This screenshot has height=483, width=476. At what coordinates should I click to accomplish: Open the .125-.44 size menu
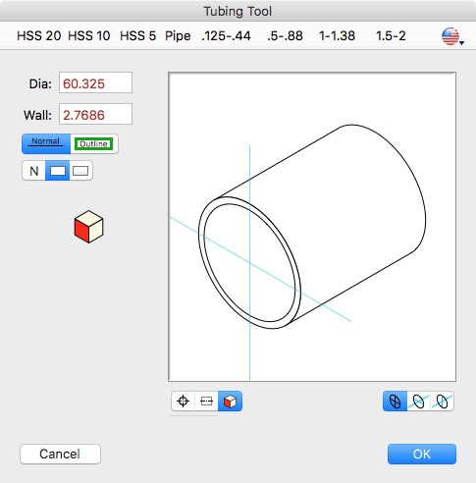[x=226, y=35]
